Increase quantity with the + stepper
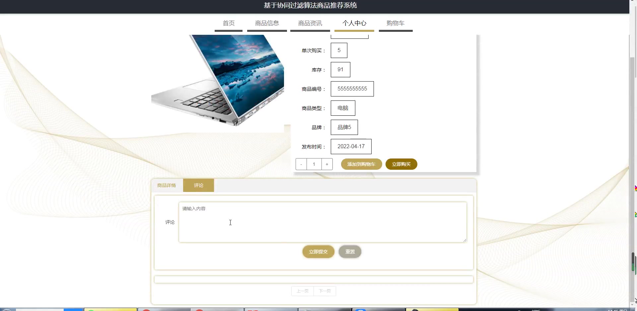 [327, 164]
